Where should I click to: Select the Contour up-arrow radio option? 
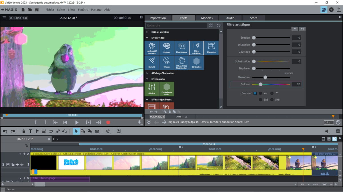pyautogui.click(x=272, y=93)
